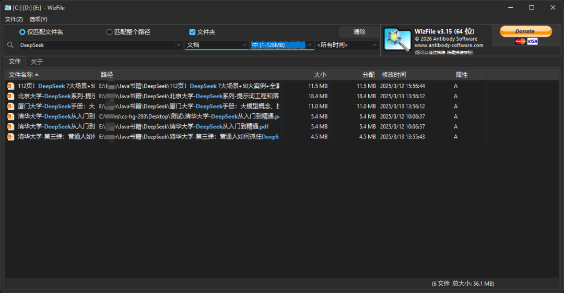Open the 文件(Z) menu
The height and width of the screenshot is (293, 564).
[x=14, y=19]
